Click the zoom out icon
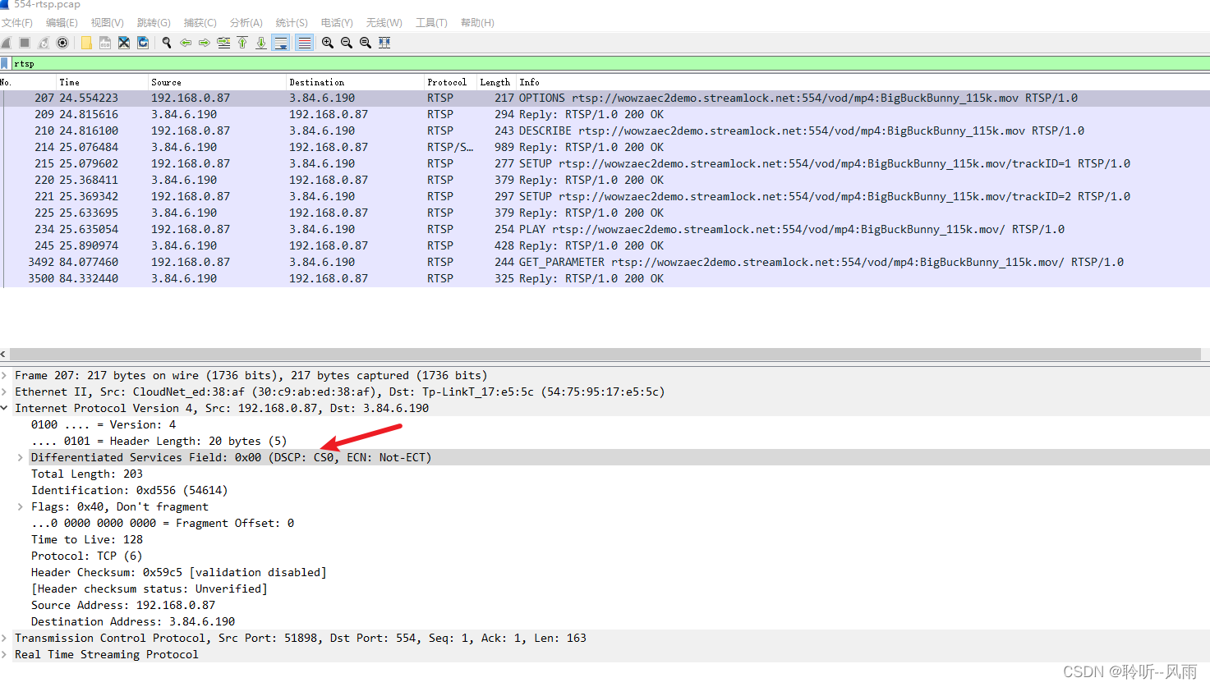 (x=347, y=43)
